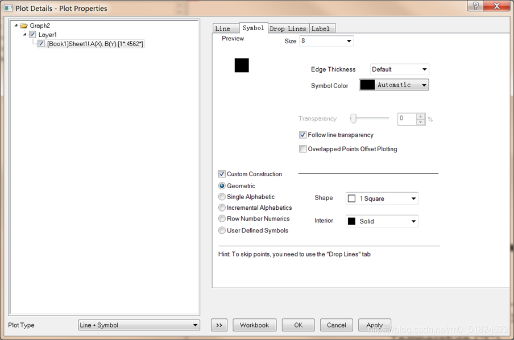
Task: Click the Cancel button
Action: tap(337, 325)
